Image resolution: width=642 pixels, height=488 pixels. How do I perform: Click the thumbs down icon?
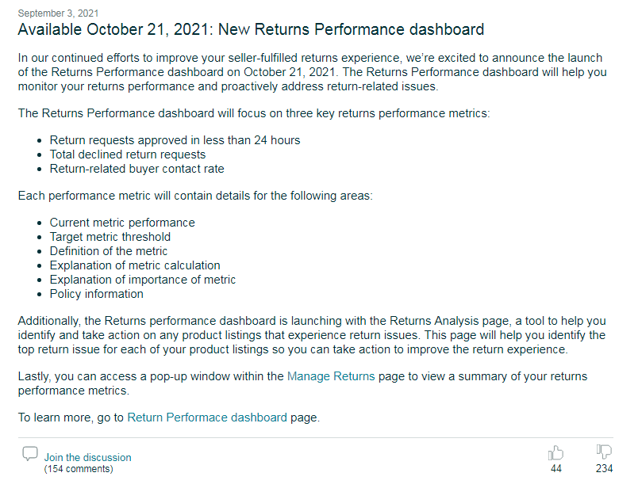[x=604, y=452]
